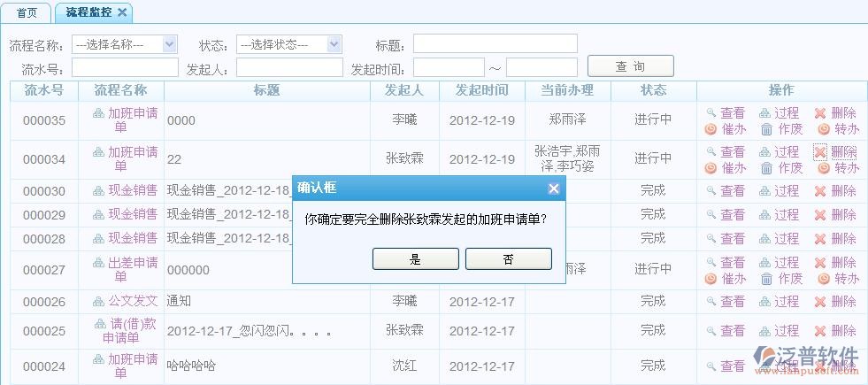Click 删除 icon for record 000035
The height and width of the screenshot is (385, 868).
click(819, 113)
